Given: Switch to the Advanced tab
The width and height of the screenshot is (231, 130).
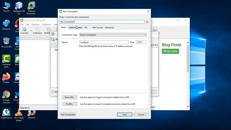Looking at the screenshot, I should point(109,27).
